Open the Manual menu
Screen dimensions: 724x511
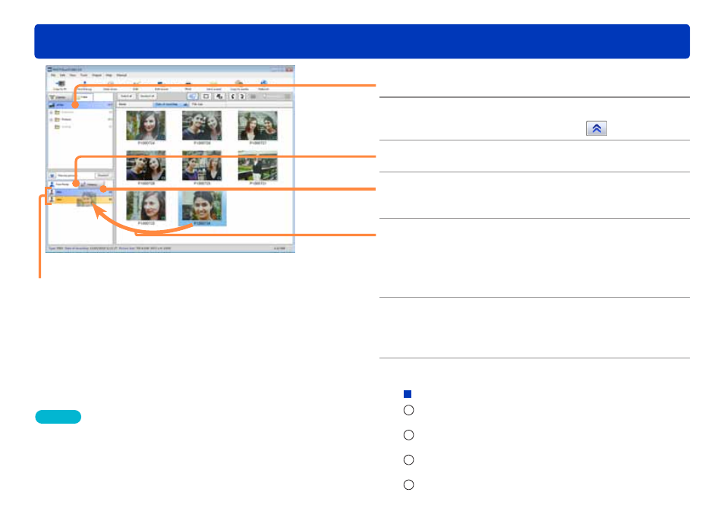(121, 75)
